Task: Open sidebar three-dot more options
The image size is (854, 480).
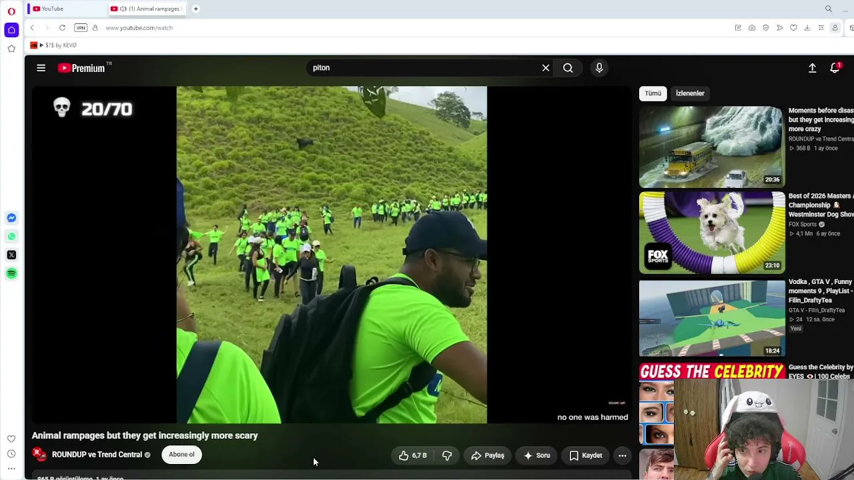Action: coord(11,469)
